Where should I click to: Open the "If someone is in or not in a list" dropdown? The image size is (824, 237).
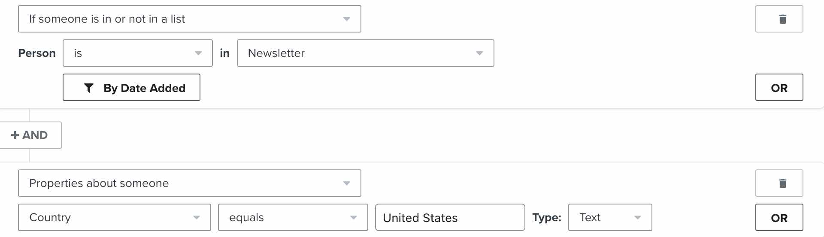tap(189, 19)
